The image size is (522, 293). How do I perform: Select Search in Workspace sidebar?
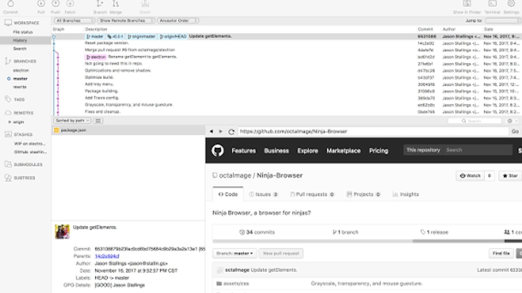pyautogui.click(x=20, y=49)
